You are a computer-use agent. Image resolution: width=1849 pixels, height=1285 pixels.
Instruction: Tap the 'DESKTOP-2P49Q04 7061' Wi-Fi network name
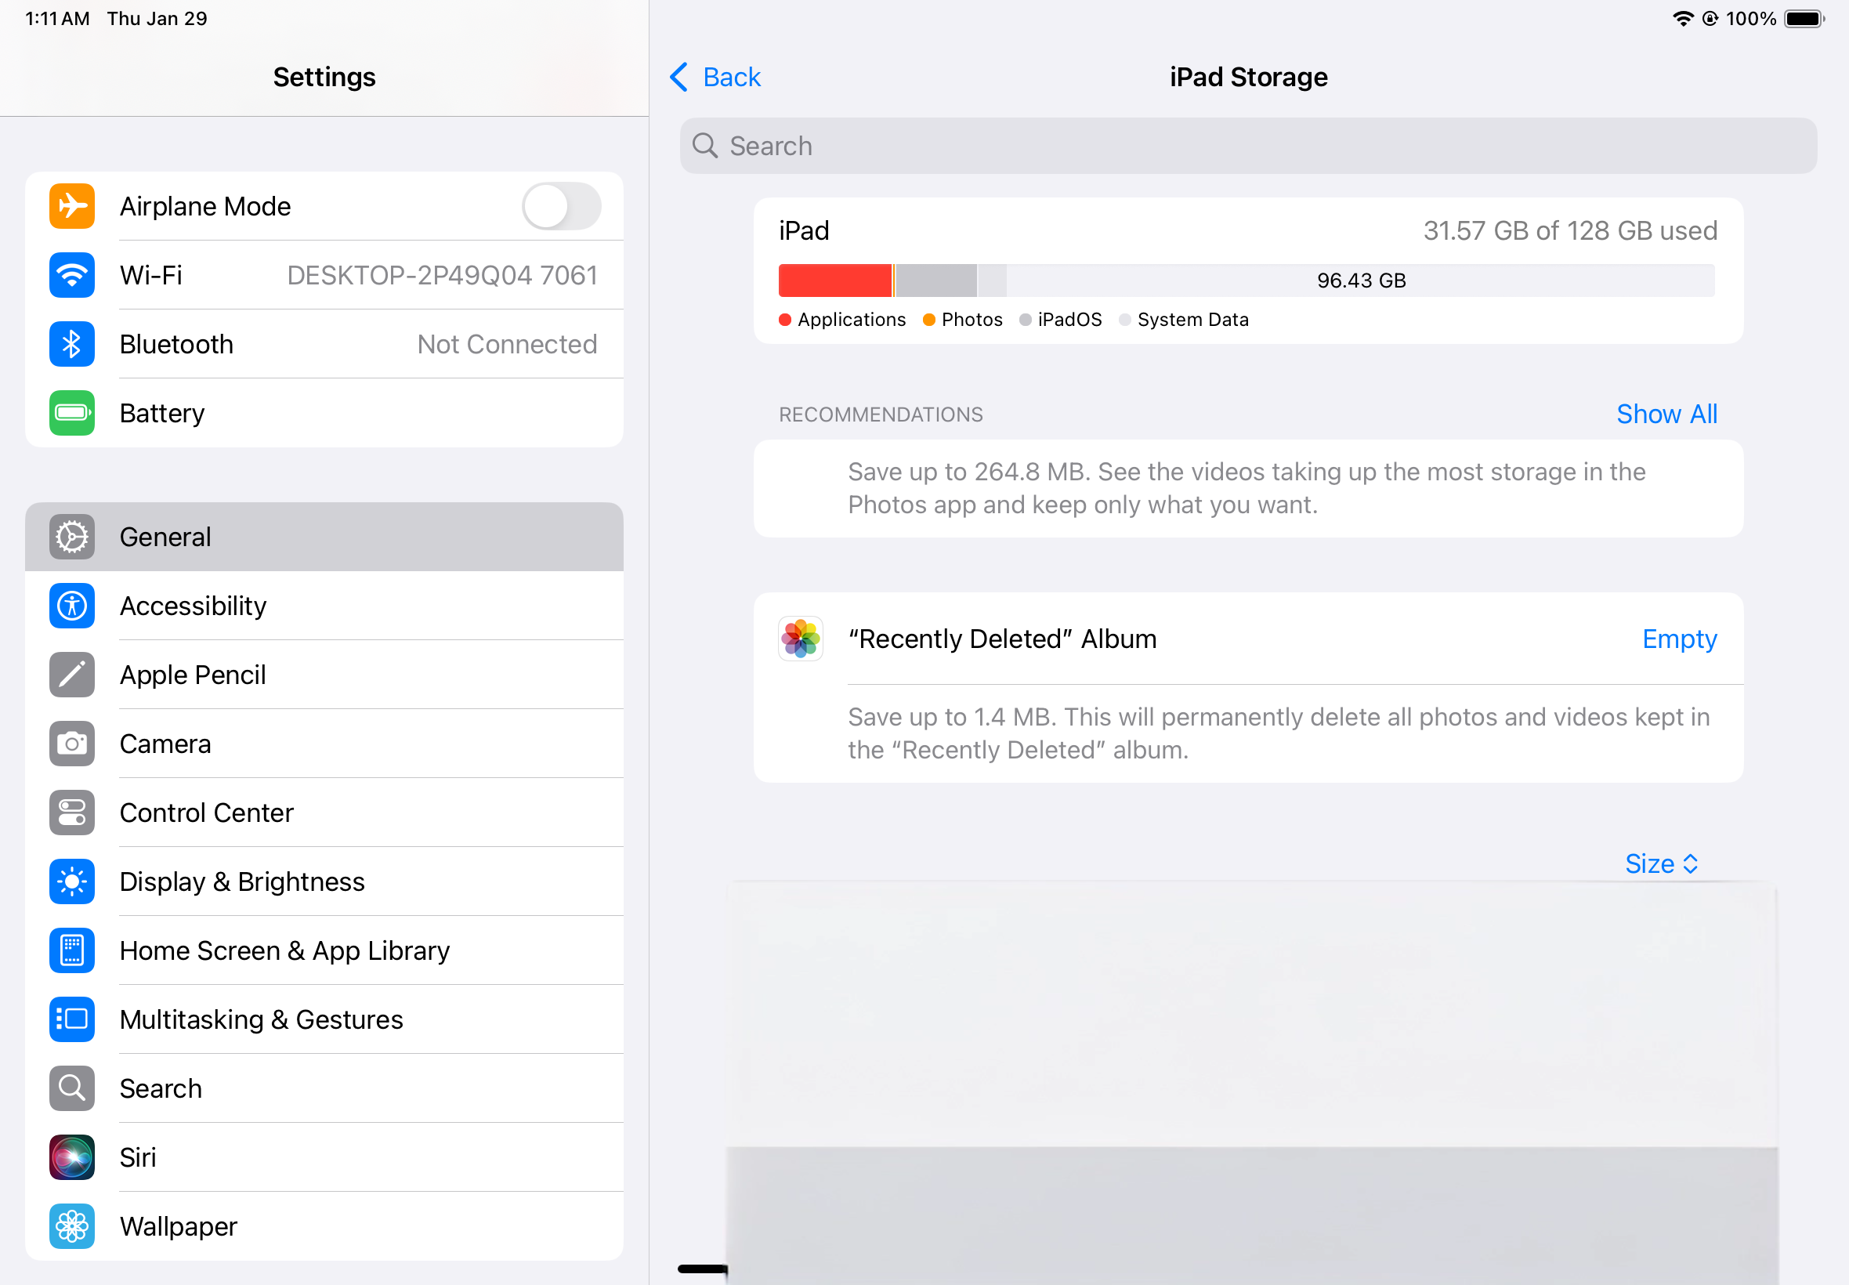(442, 275)
